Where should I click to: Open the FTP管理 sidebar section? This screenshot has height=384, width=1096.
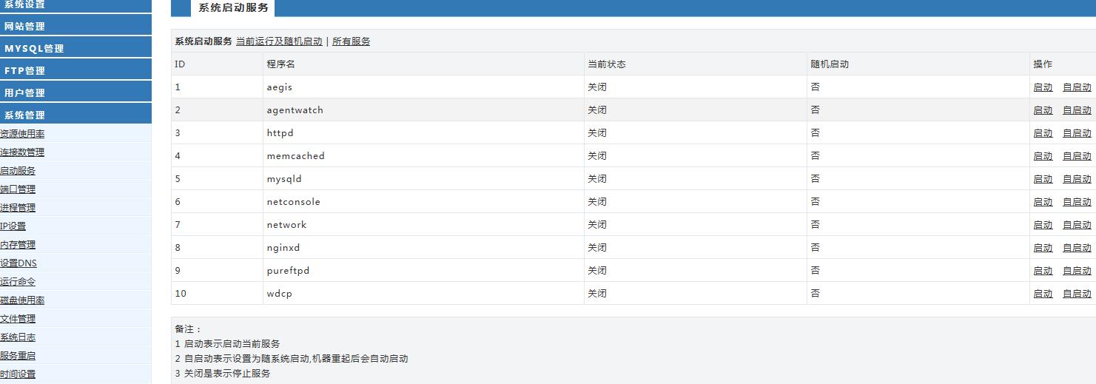75,70
